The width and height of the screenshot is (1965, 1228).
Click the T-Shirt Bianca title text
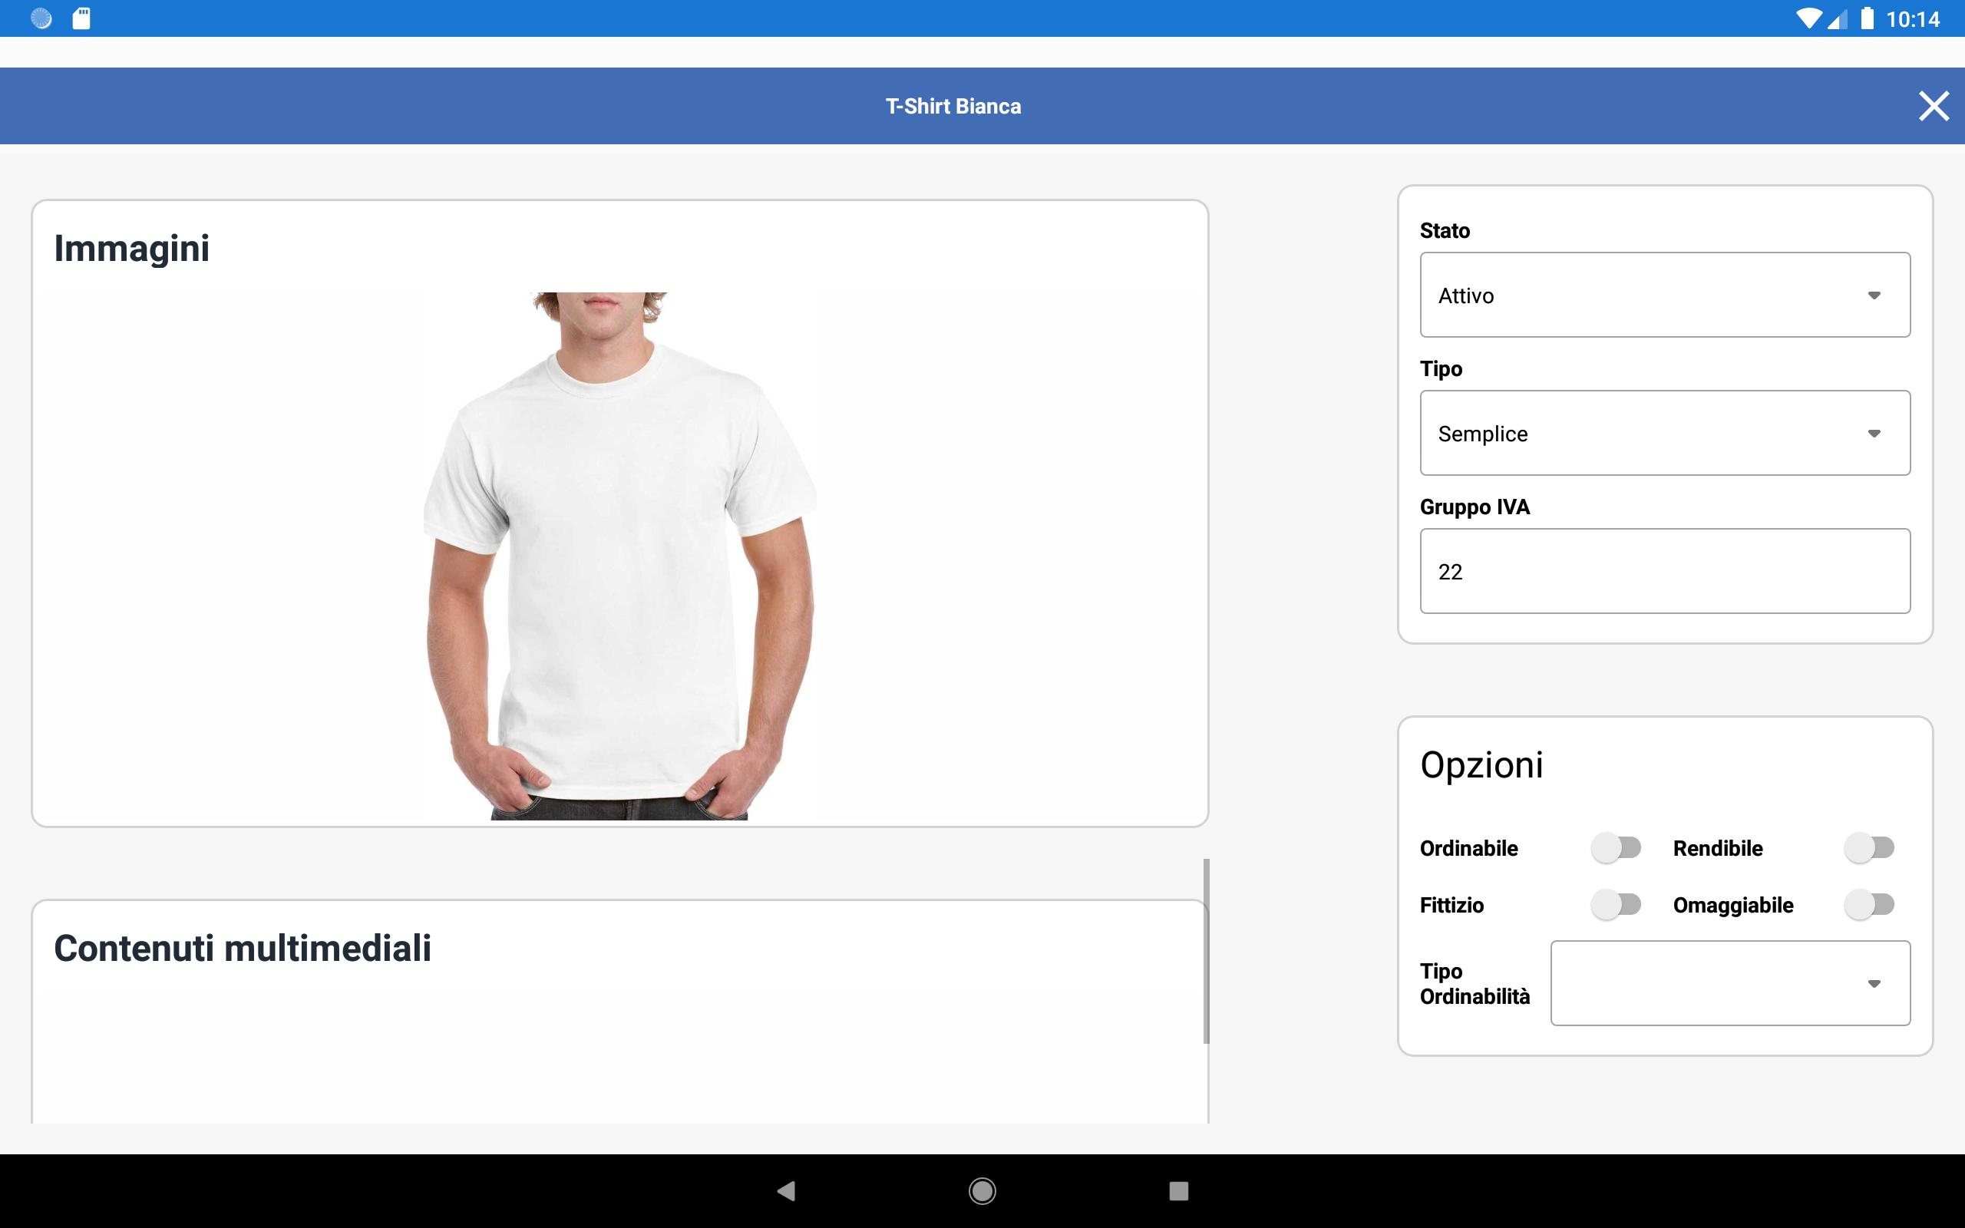click(953, 107)
